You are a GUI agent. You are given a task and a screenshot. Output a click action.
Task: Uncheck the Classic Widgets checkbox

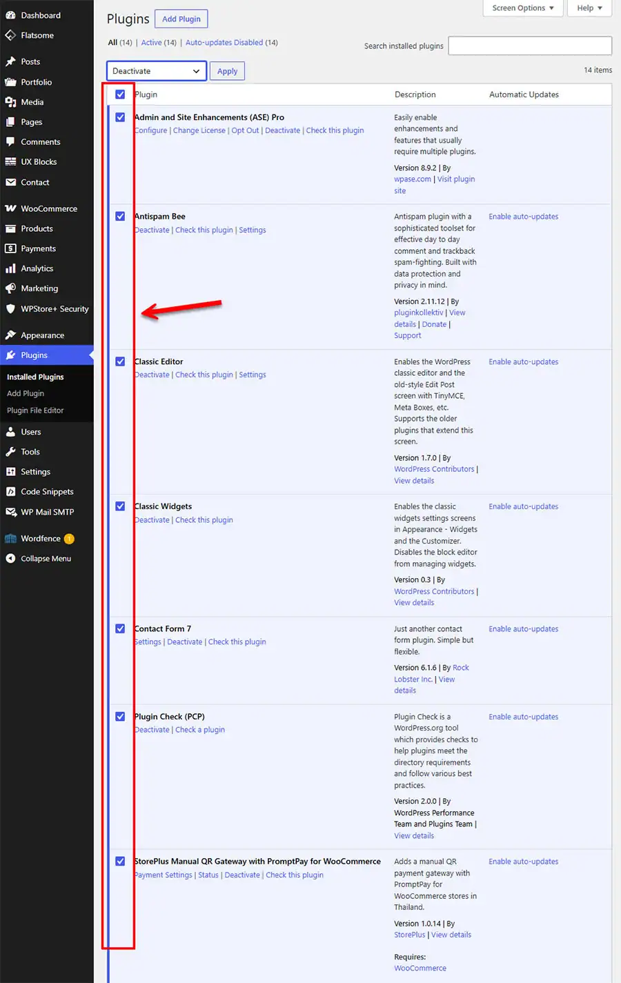(x=120, y=506)
